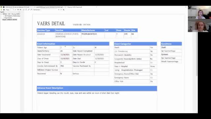The width and height of the screenshot is (211, 119).
Task: Switch to the second PDF document tab
Action: point(49,7)
